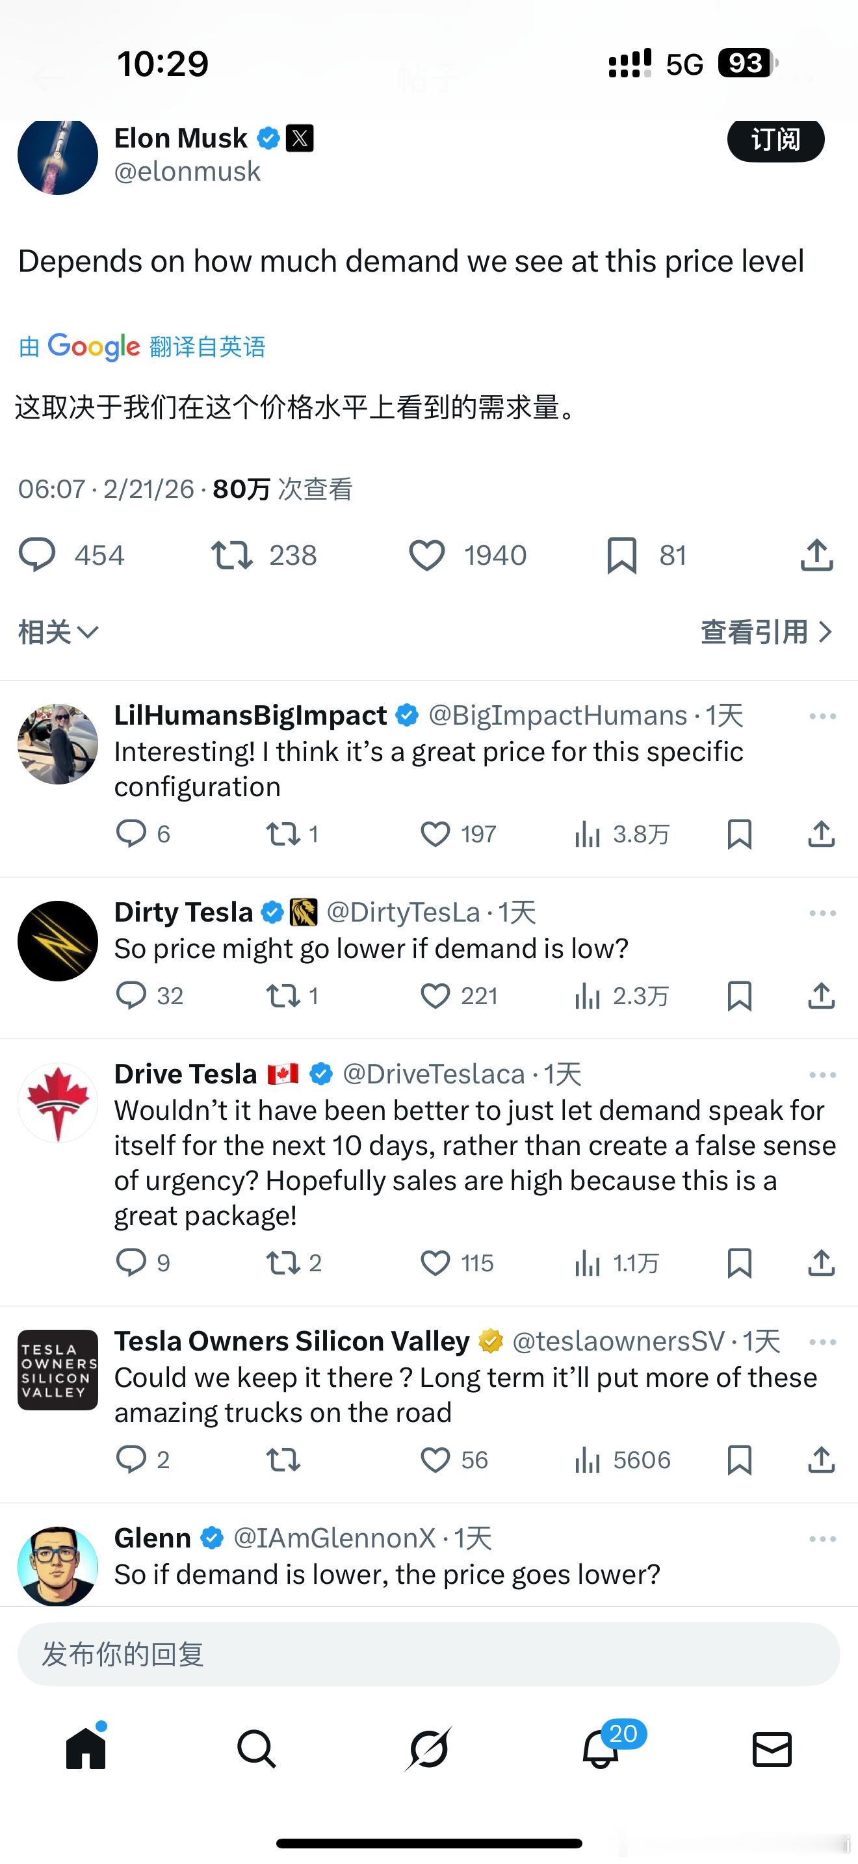Open Messages envelope tab

click(772, 1748)
